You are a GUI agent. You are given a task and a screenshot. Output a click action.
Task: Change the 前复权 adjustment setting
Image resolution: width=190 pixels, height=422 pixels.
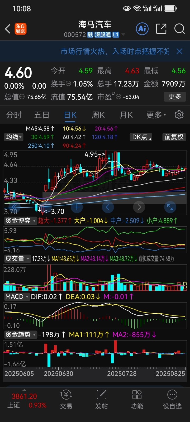pos(174,137)
